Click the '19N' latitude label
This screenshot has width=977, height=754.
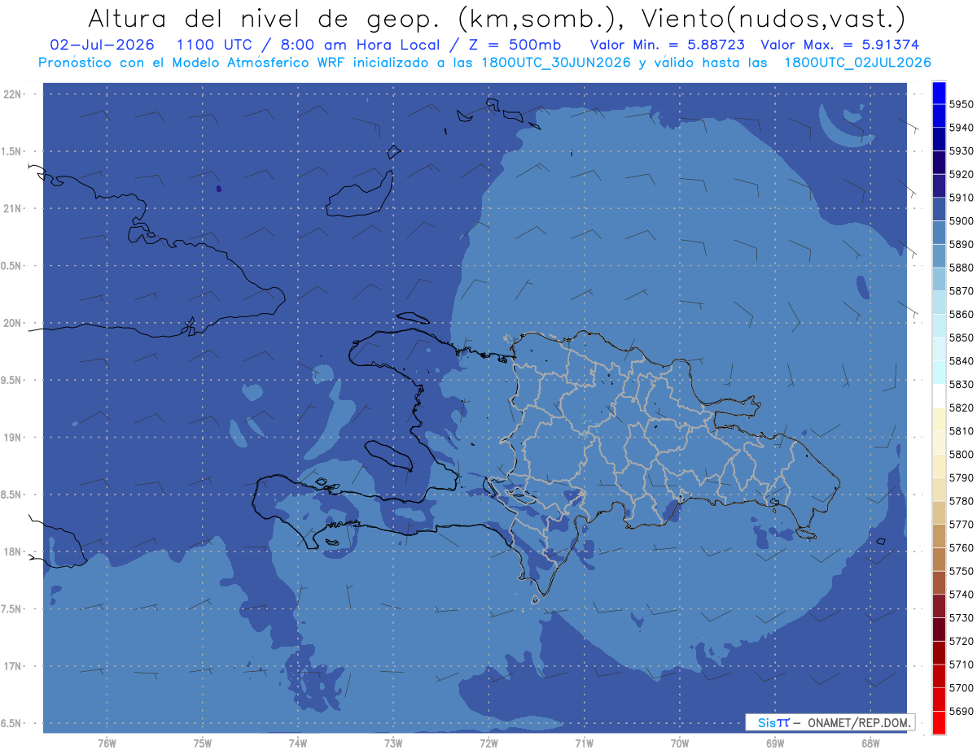click(13, 437)
